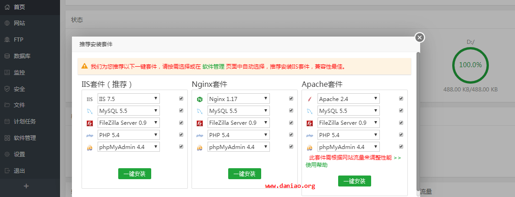Click the IIS logo icon in IIS套件
The height and width of the screenshot is (197, 515).
(x=90, y=99)
